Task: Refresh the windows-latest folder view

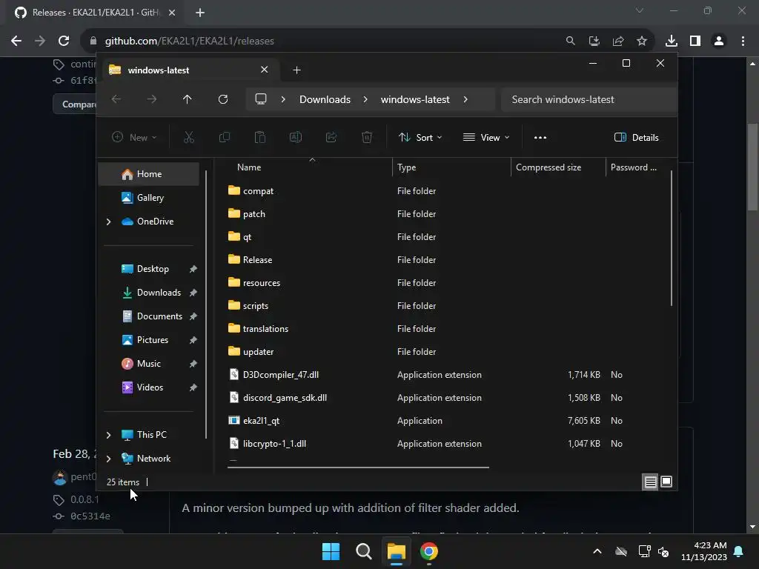Action: click(x=222, y=99)
